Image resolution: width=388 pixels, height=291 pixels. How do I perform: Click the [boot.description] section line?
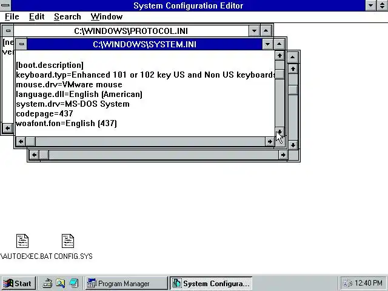(x=50, y=65)
